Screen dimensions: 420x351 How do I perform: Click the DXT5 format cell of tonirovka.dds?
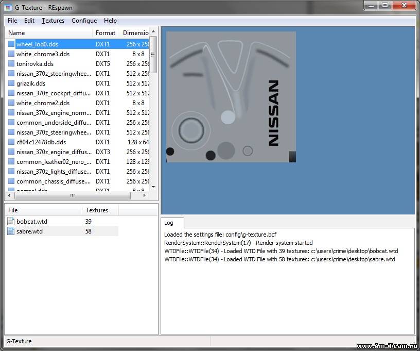click(103, 63)
